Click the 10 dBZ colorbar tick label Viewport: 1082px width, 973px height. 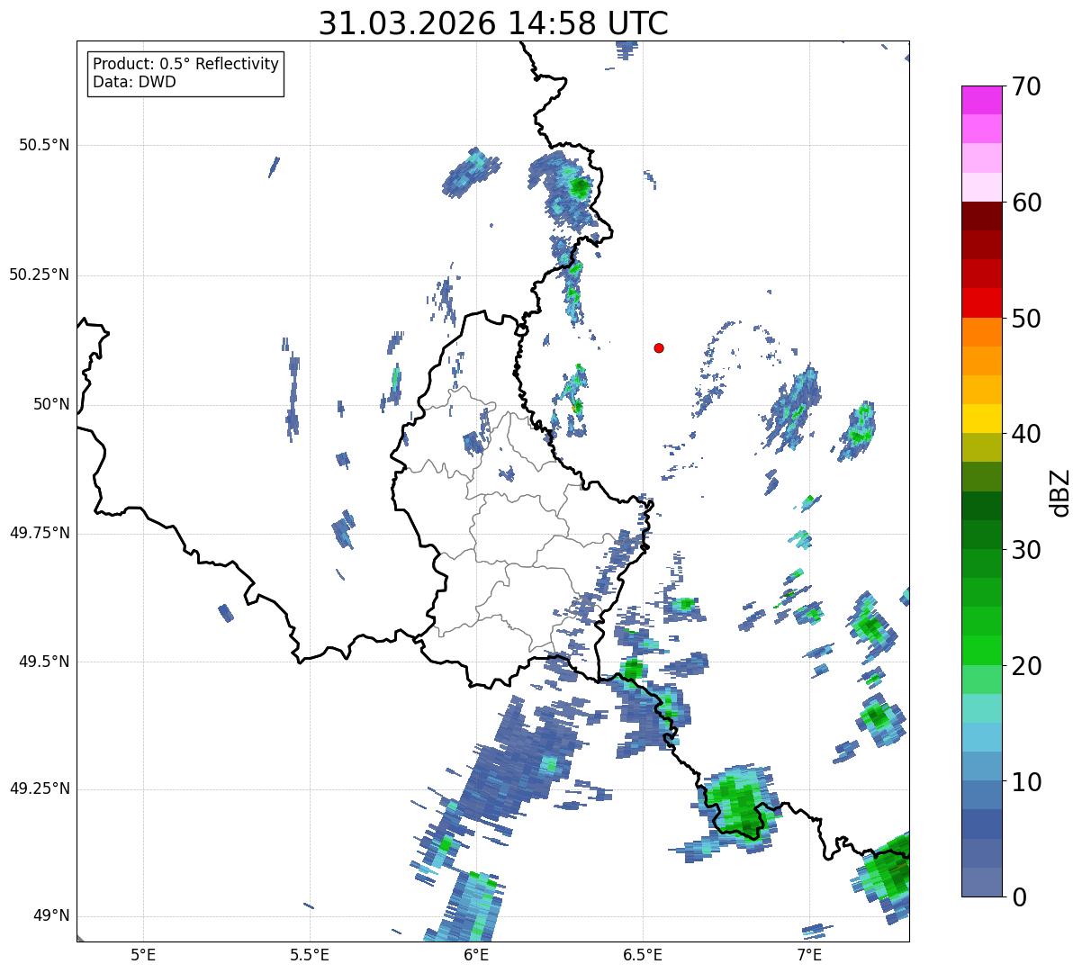pyautogui.click(x=1027, y=782)
